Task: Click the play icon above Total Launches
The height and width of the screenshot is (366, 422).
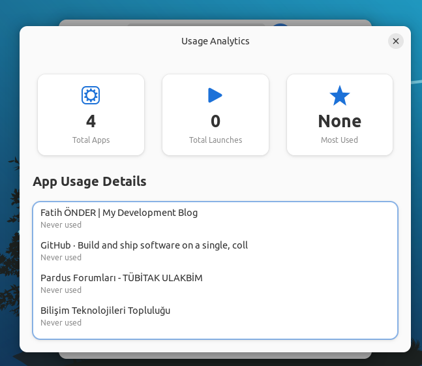Action: tap(215, 95)
